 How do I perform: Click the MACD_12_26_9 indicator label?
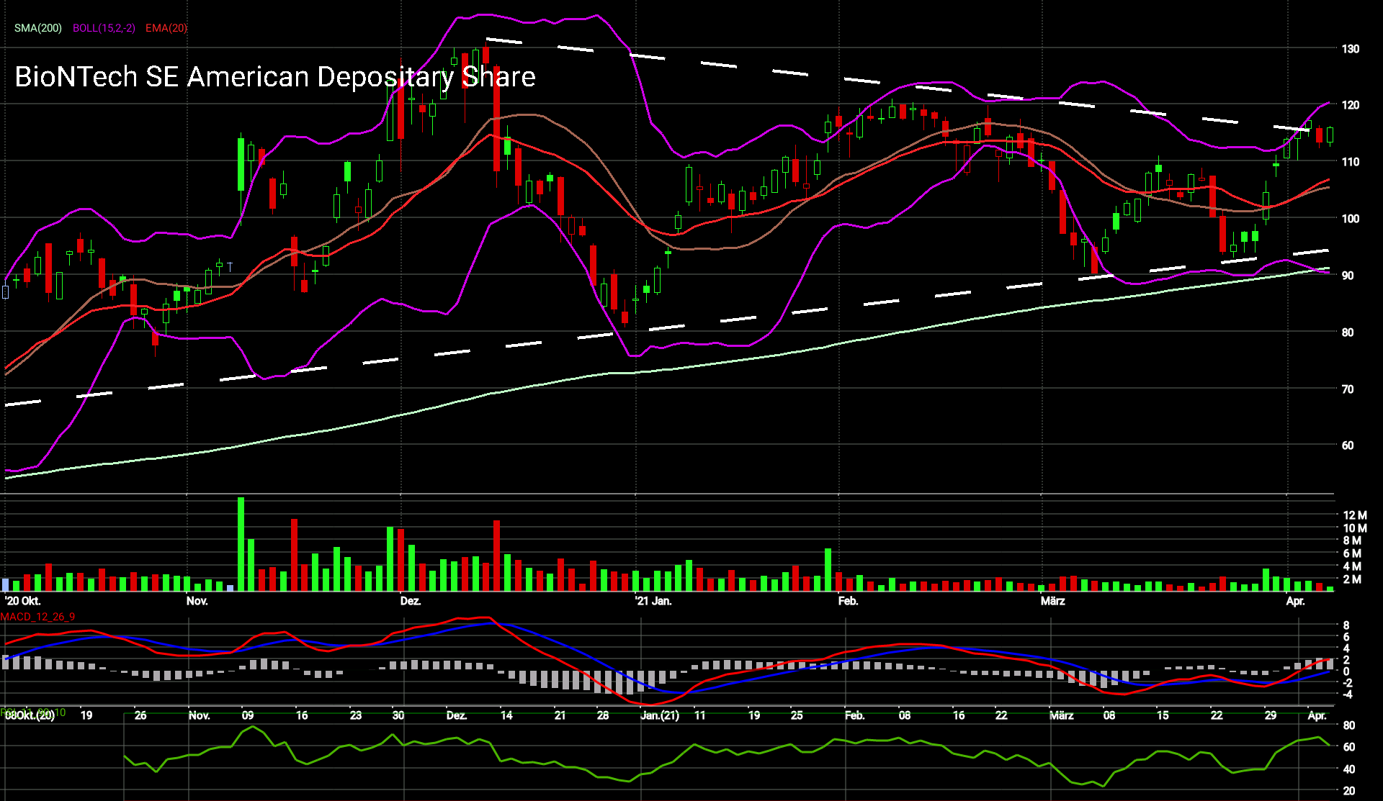tap(37, 617)
